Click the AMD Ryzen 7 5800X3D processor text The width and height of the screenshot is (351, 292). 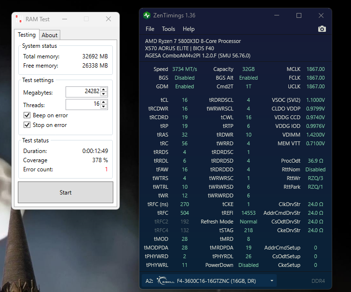(x=193, y=41)
